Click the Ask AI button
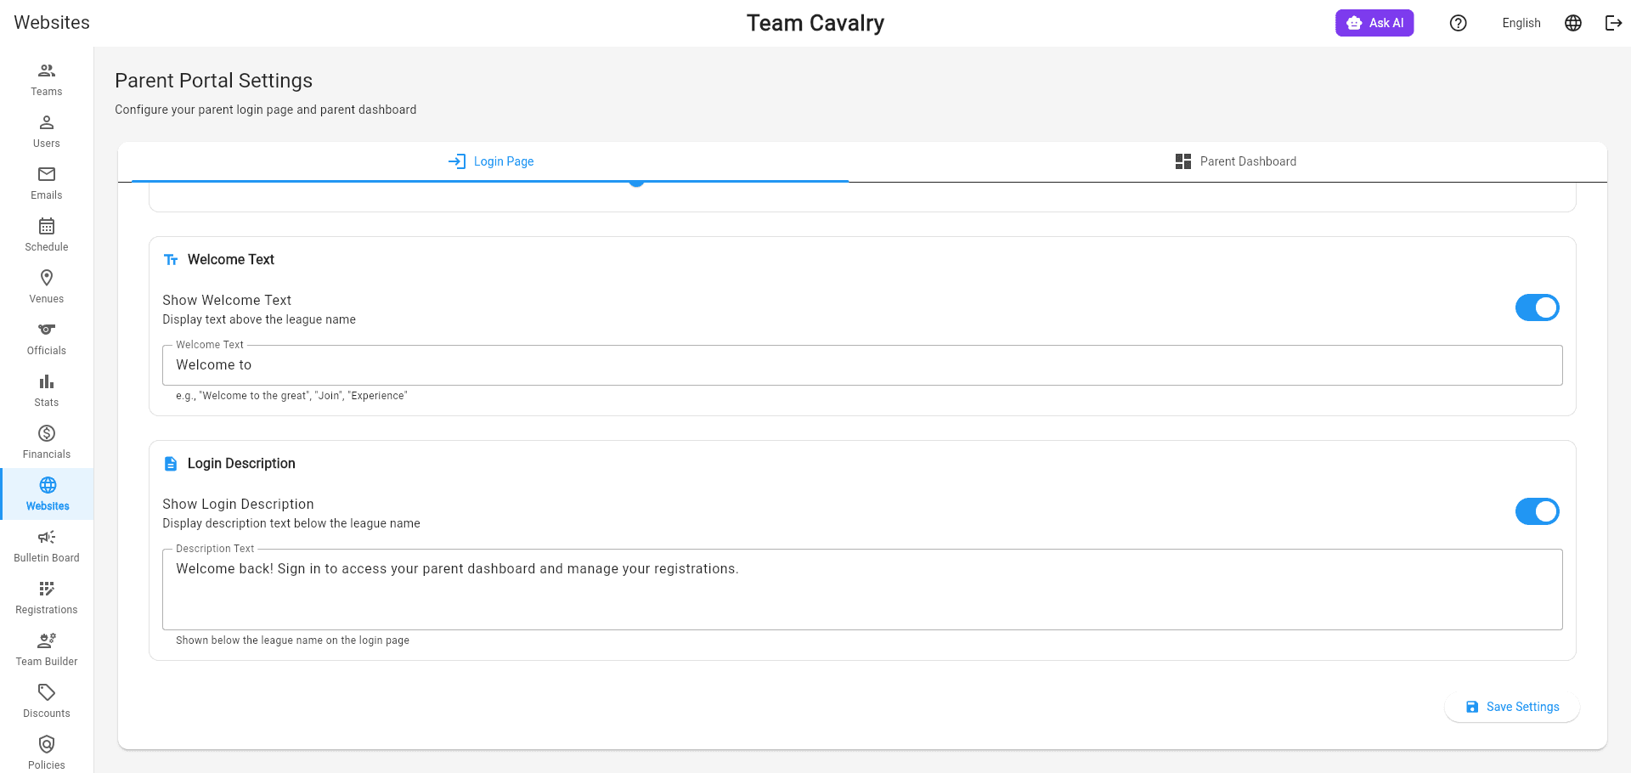Image resolution: width=1631 pixels, height=773 pixels. [x=1374, y=23]
